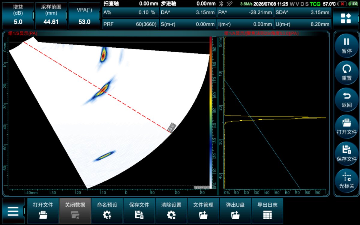Tap the green TCG indicator
The height and width of the screenshot is (225, 360).
pyautogui.click(x=315, y=4)
